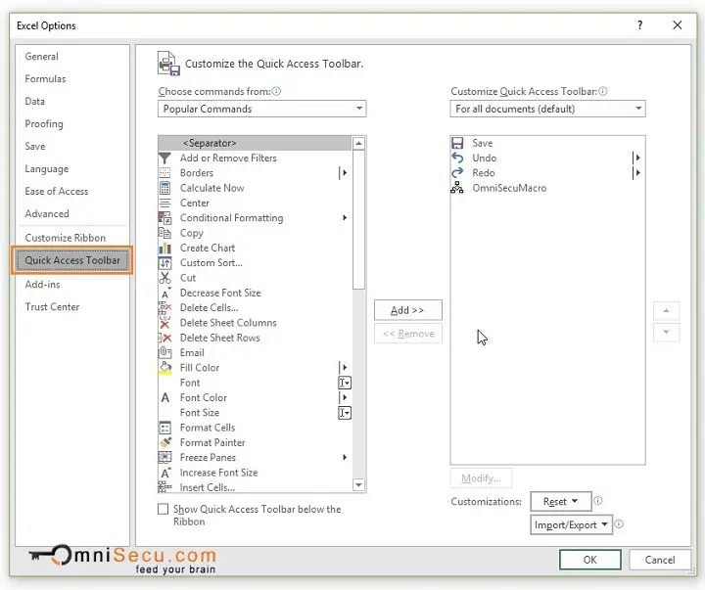Open the For all documents (default) dropdown
Image resolution: width=705 pixels, height=590 pixels.
pyautogui.click(x=547, y=109)
